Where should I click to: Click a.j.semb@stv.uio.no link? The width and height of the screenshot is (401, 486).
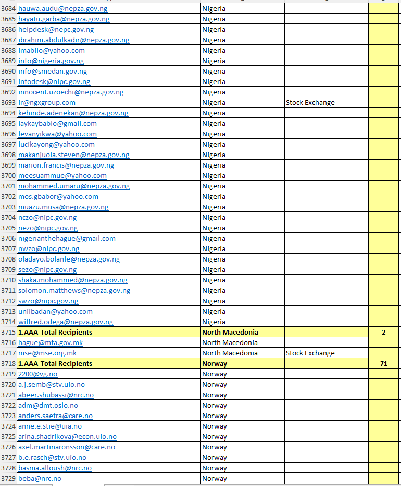click(x=52, y=384)
